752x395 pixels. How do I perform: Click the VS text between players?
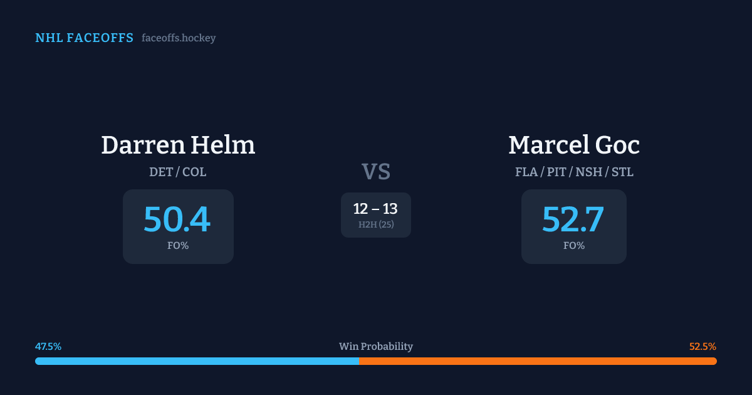point(376,172)
